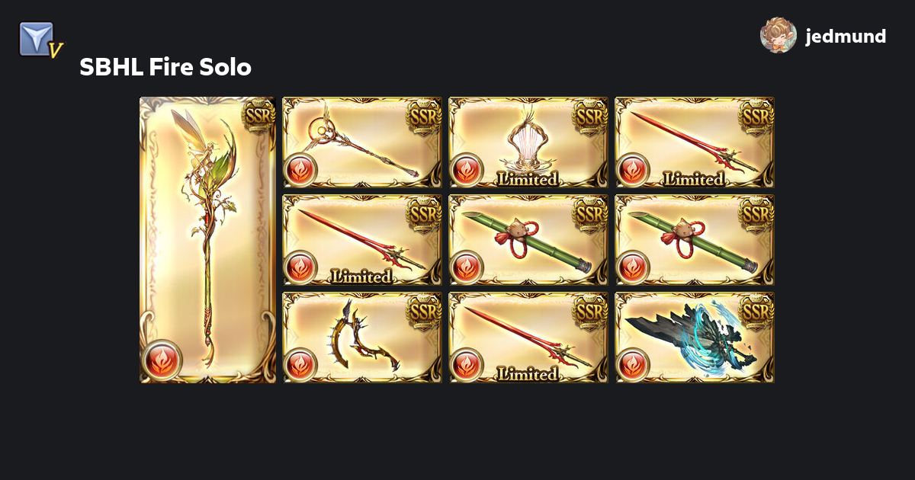The image size is (915, 480).
Task: Open the spiked golden bow weapon
Action: (x=362, y=338)
